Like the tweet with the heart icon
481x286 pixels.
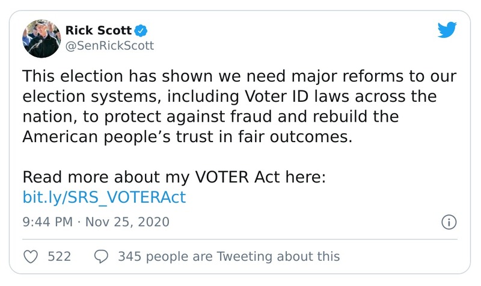[x=30, y=256]
